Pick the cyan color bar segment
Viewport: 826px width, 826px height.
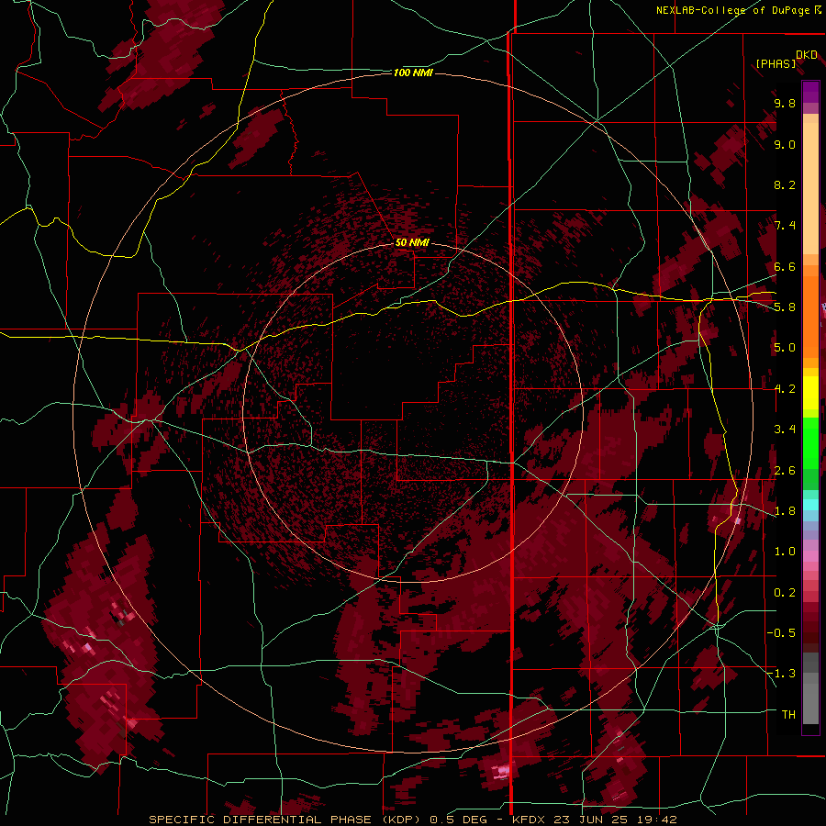point(810,504)
